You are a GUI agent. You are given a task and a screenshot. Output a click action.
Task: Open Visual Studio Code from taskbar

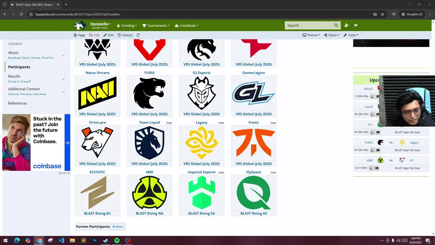tap(61, 241)
